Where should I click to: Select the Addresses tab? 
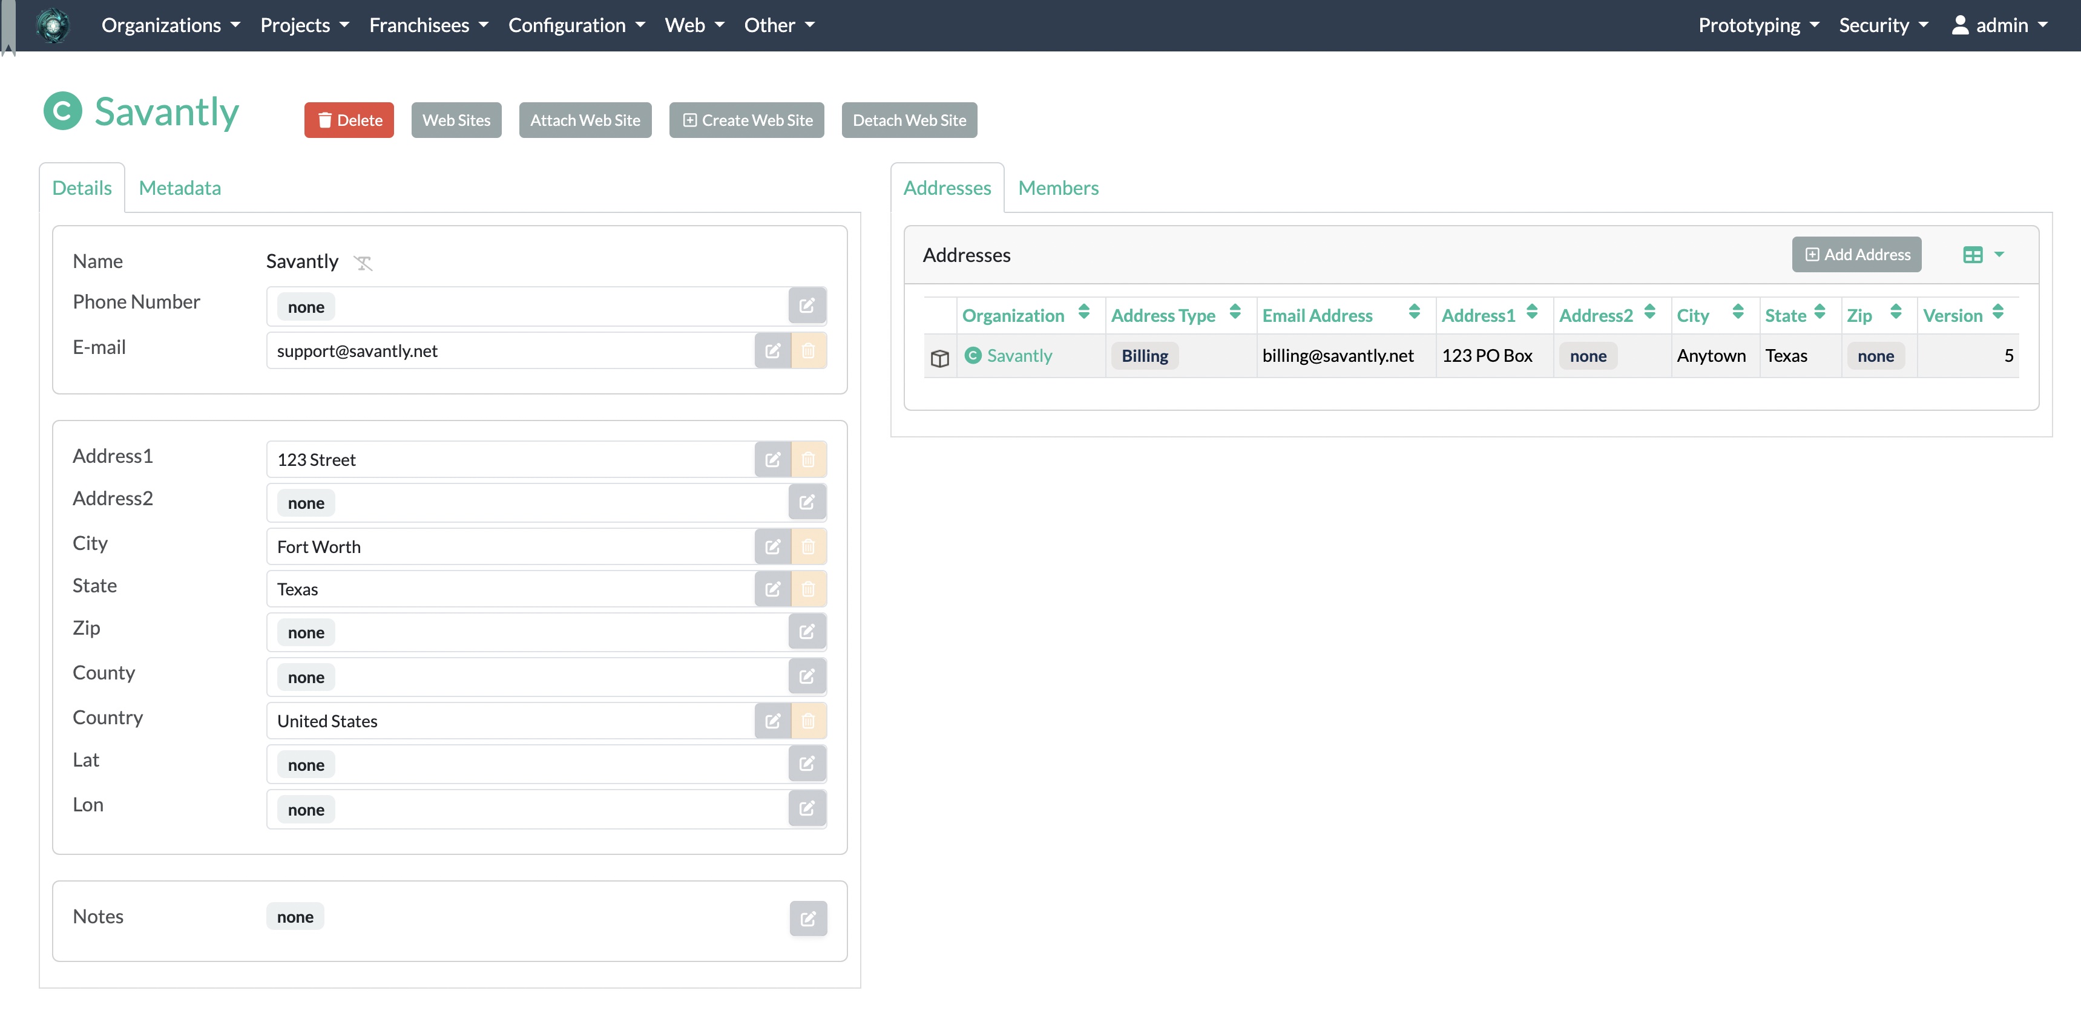(x=947, y=188)
